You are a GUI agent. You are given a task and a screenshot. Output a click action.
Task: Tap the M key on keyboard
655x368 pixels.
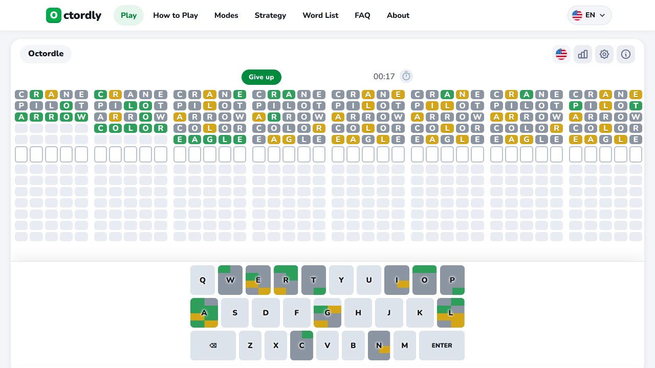point(405,346)
